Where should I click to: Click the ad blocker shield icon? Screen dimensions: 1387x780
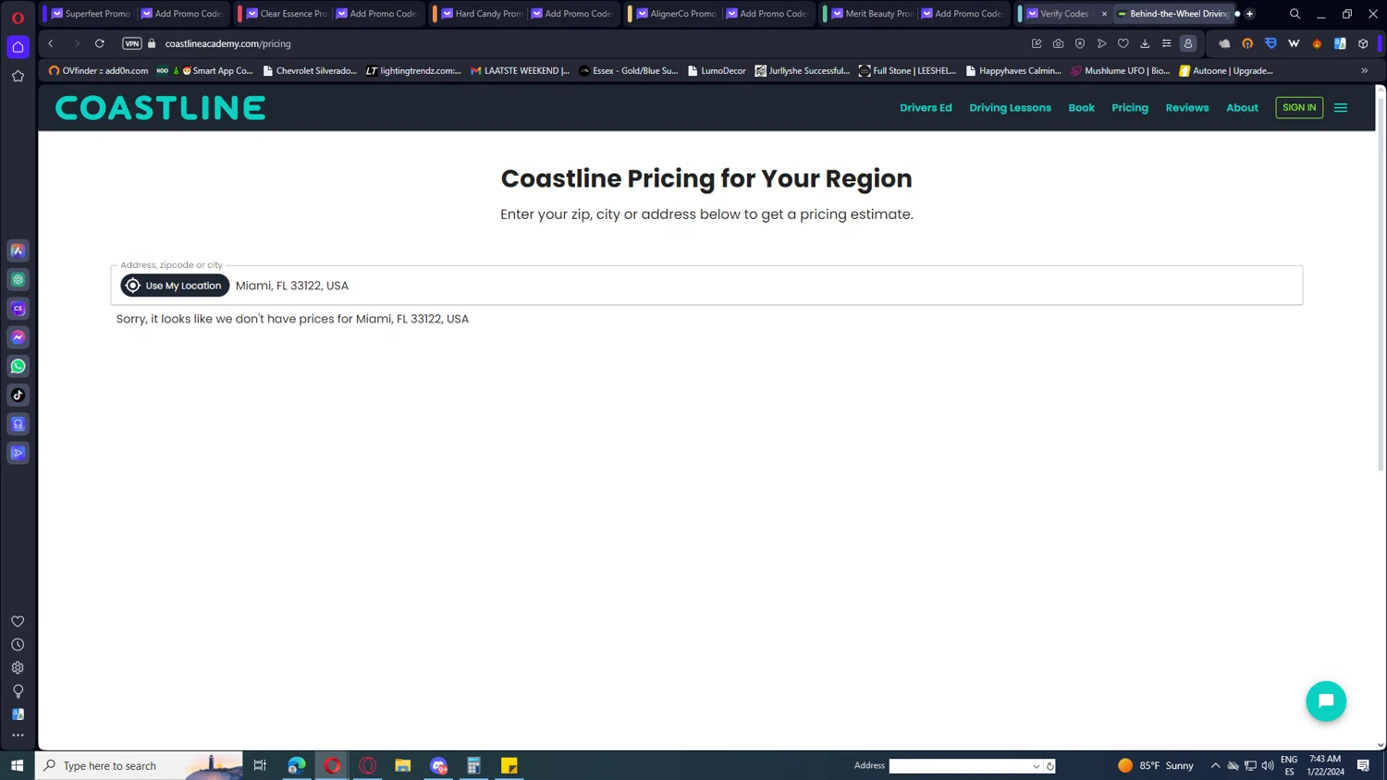[1080, 43]
